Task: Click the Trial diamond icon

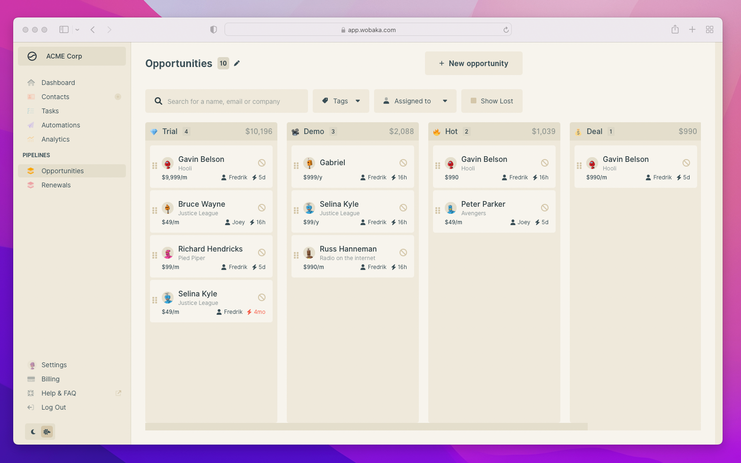Action: tap(154, 132)
